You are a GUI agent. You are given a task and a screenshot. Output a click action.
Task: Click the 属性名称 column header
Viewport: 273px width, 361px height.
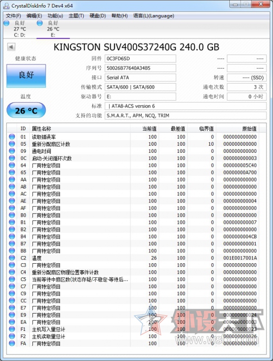point(80,128)
